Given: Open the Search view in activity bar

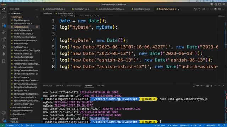Looking at the screenshot, I should coord(4,17).
